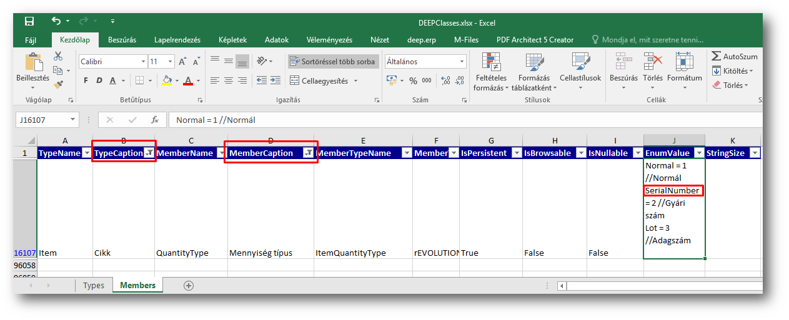Click the Save icon in title bar
The image size is (789, 320).
[29, 22]
